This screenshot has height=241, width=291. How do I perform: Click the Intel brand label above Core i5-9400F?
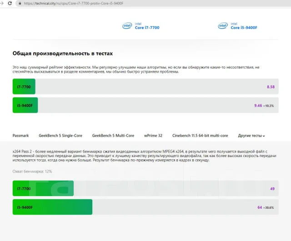pyautogui.click(x=234, y=24)
